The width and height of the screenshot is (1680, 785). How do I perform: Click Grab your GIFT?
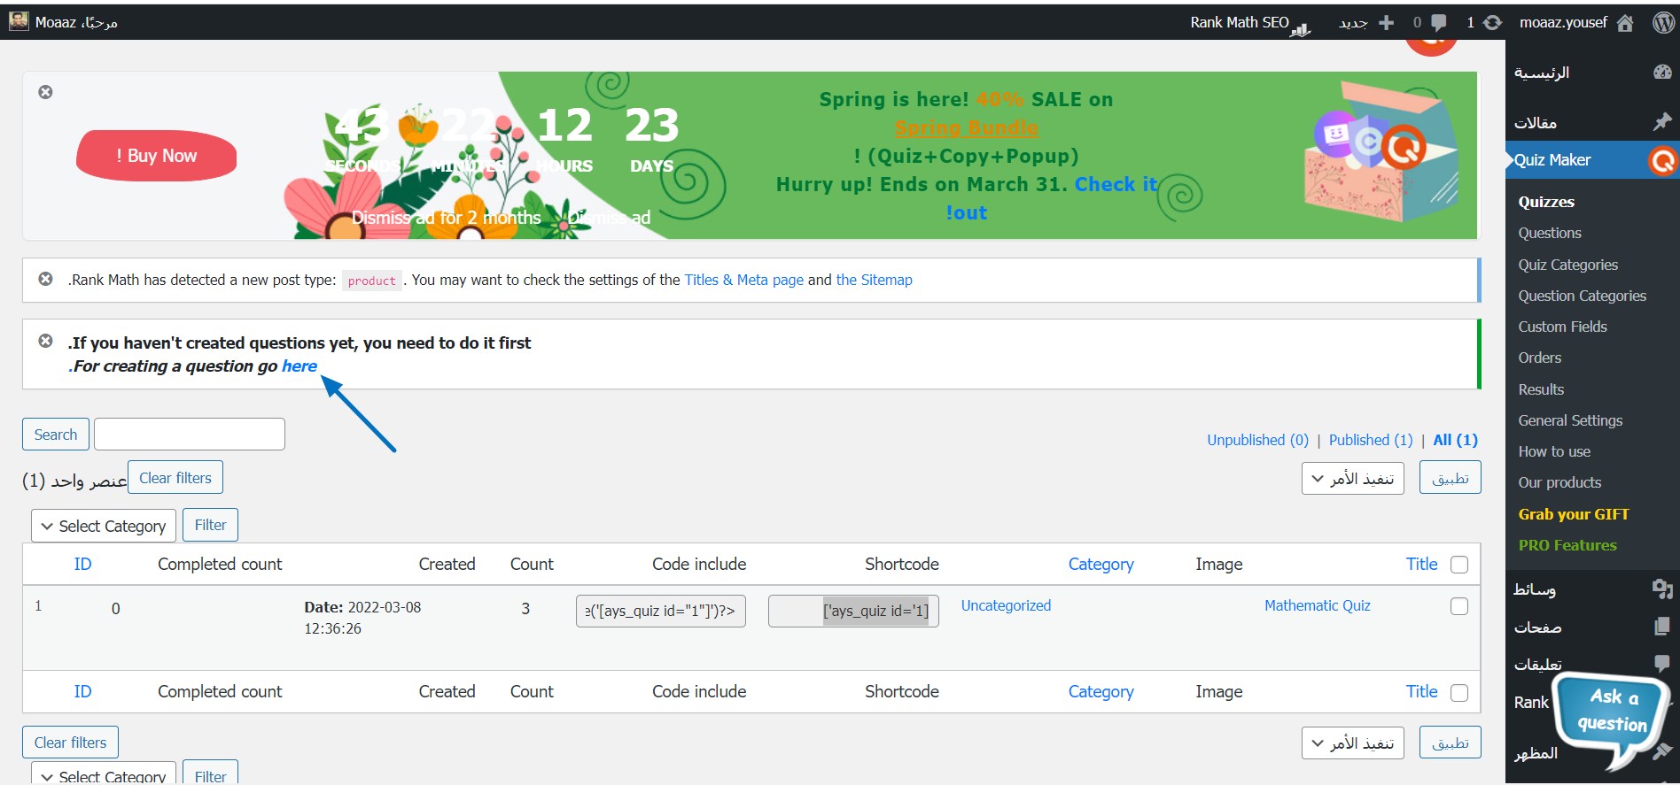1574,514
